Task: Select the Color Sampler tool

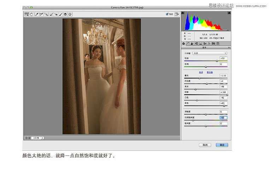Action: (x=41, y=14)
